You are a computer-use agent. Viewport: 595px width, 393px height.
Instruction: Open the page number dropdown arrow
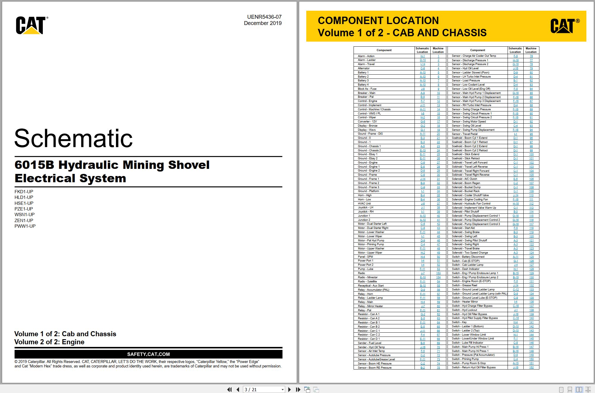coord(282,390)
